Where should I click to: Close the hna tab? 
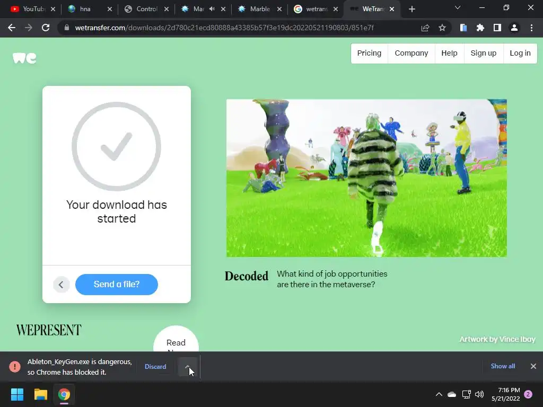110,10
